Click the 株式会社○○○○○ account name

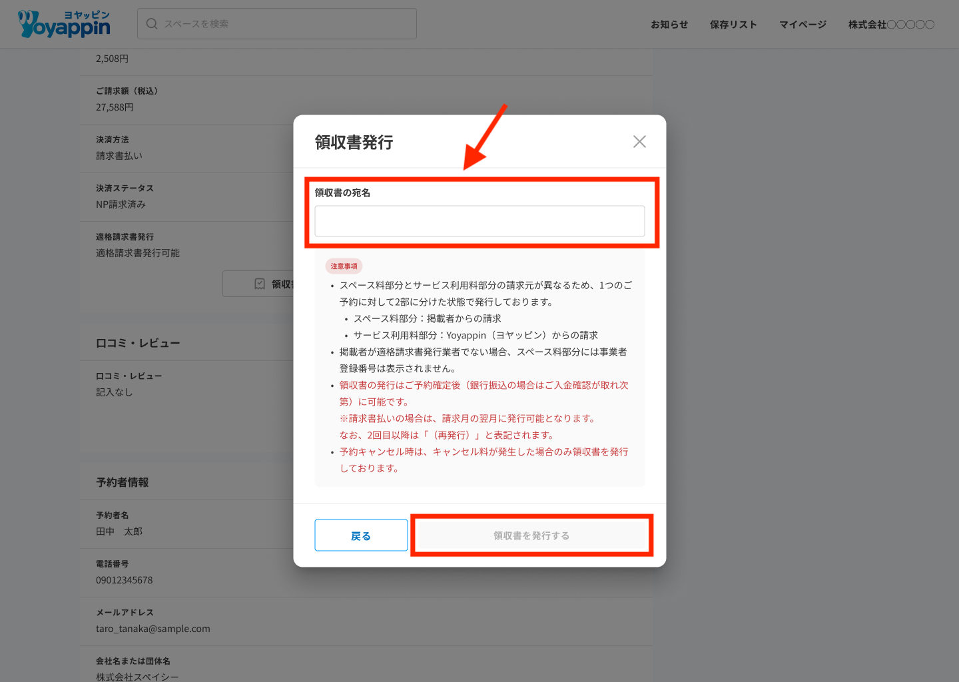point(891,24)
